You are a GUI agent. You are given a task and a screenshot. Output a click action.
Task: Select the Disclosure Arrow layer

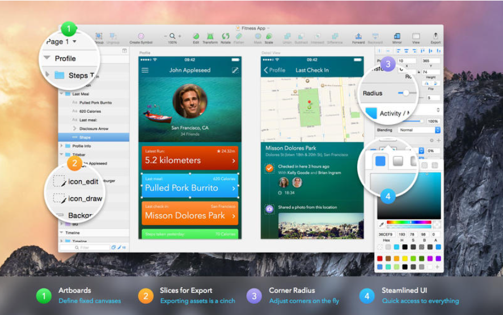(x=94, y=129)
